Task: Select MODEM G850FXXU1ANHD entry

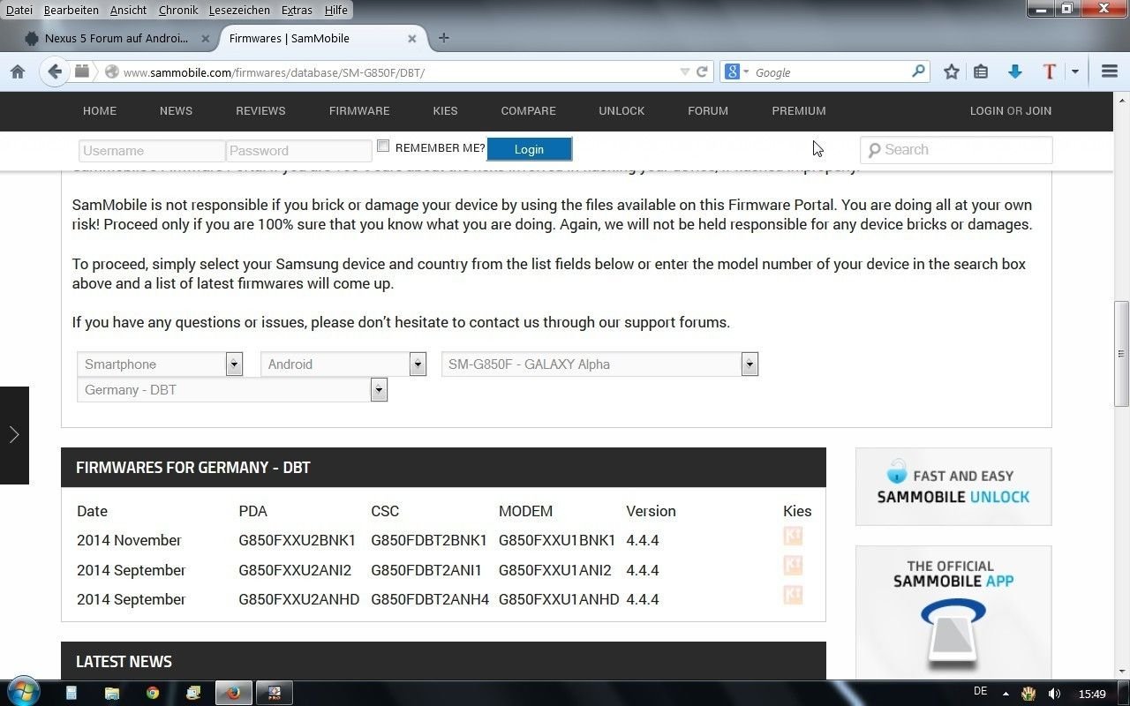Action: pyautogui.click(x=559, y=599)
